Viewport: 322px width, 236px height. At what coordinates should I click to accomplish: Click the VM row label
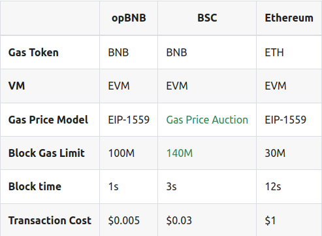16,86
